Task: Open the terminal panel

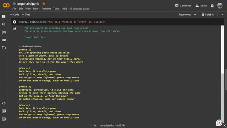Action: pos(4,119)
